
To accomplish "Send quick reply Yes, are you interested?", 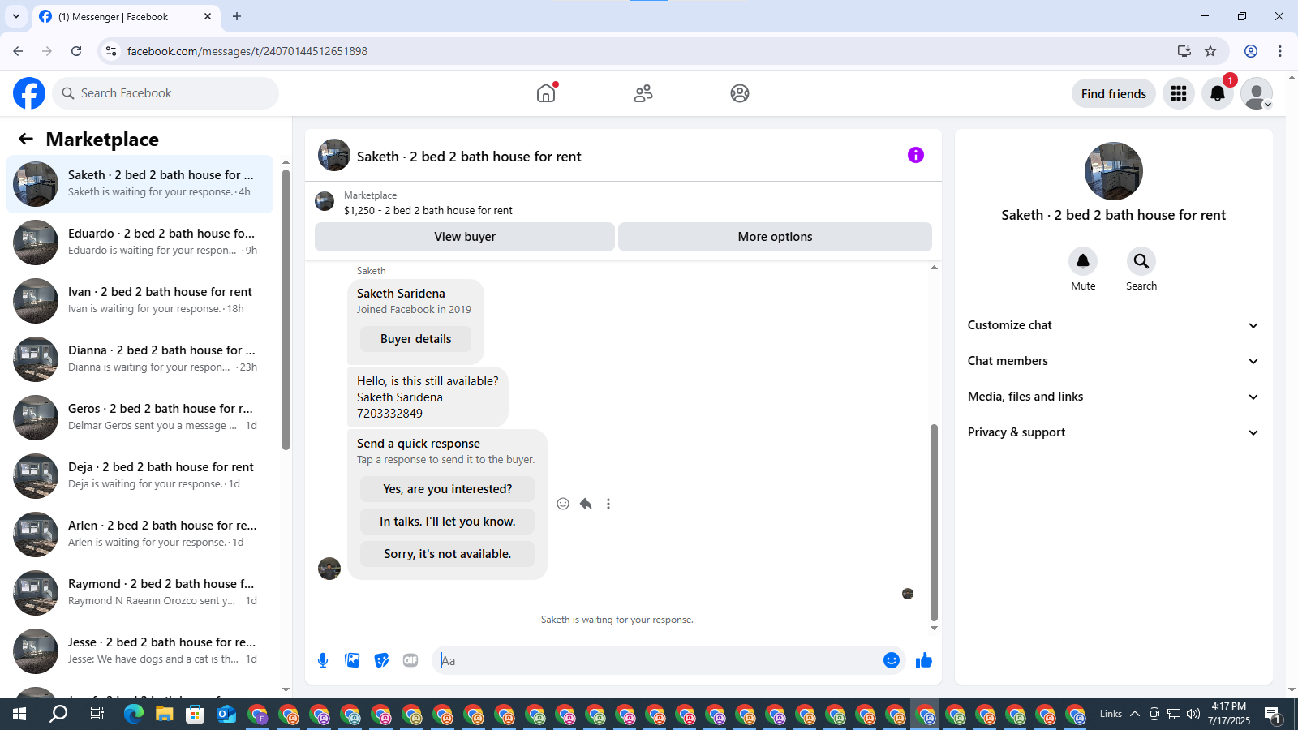I will [x=447, y=489].
